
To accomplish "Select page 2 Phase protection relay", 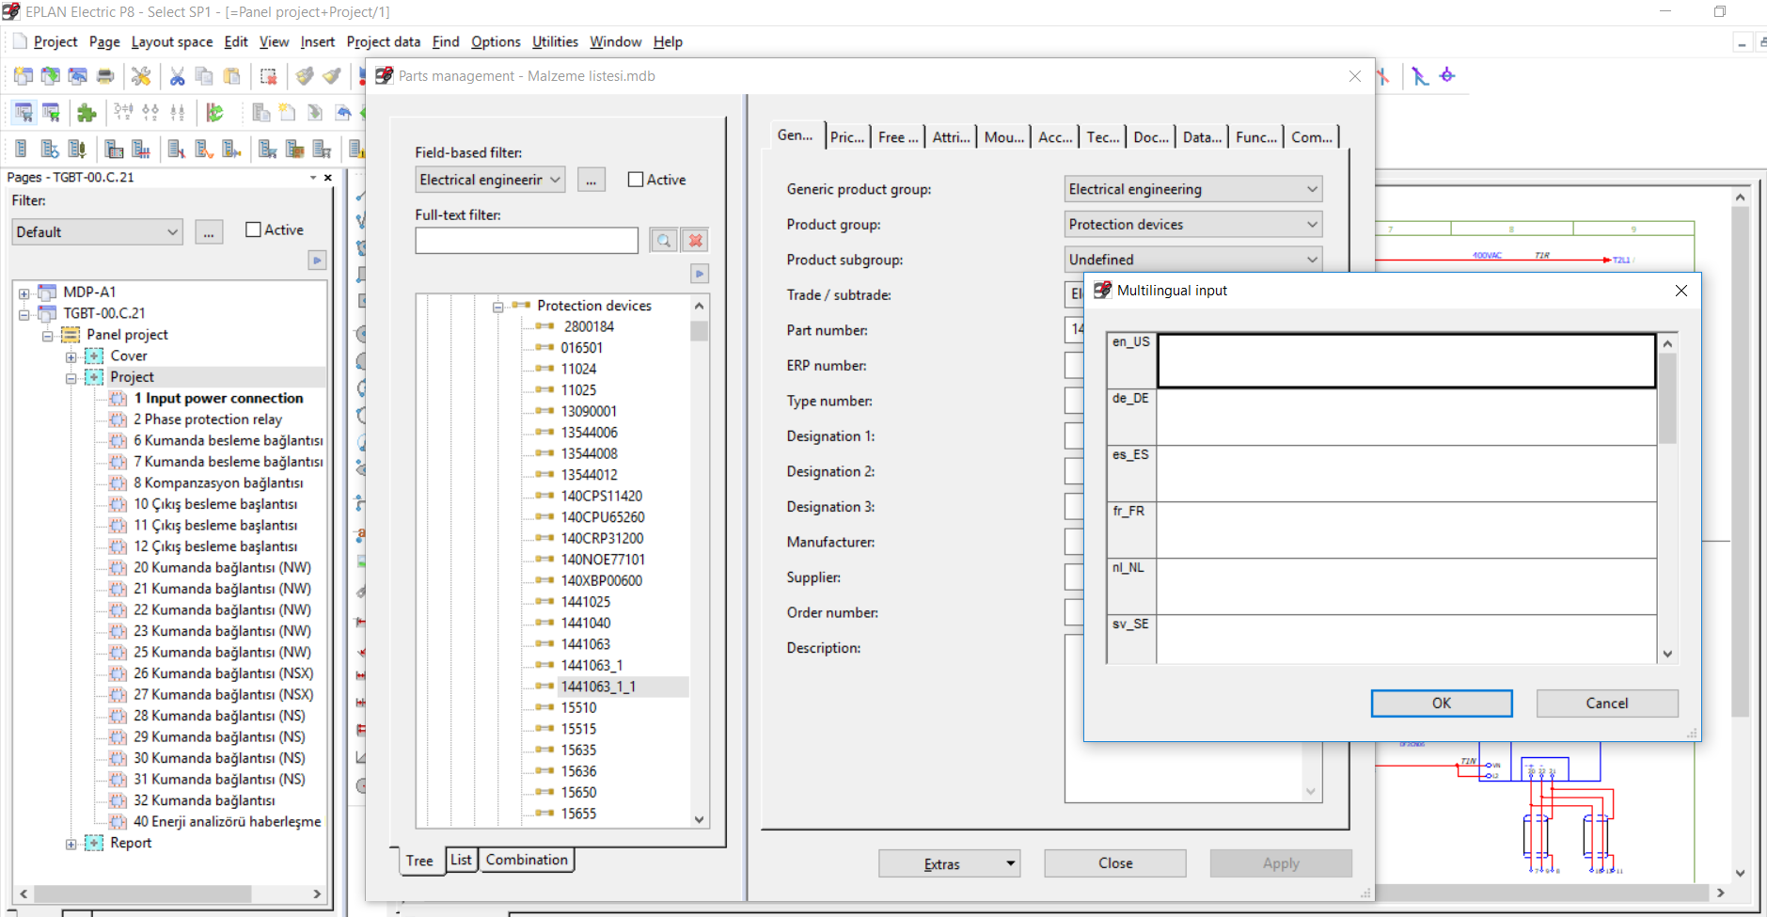I will pyautogui.click(x=208, y=419).
